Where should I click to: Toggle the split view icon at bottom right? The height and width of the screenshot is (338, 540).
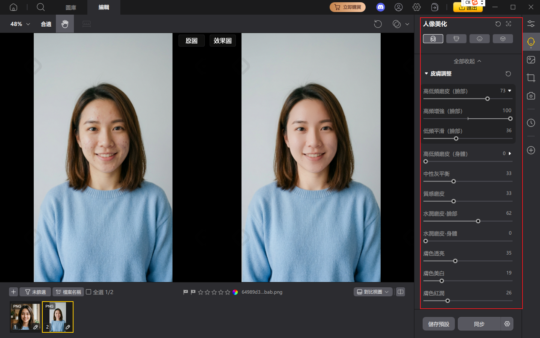click(x=400, y=292)
